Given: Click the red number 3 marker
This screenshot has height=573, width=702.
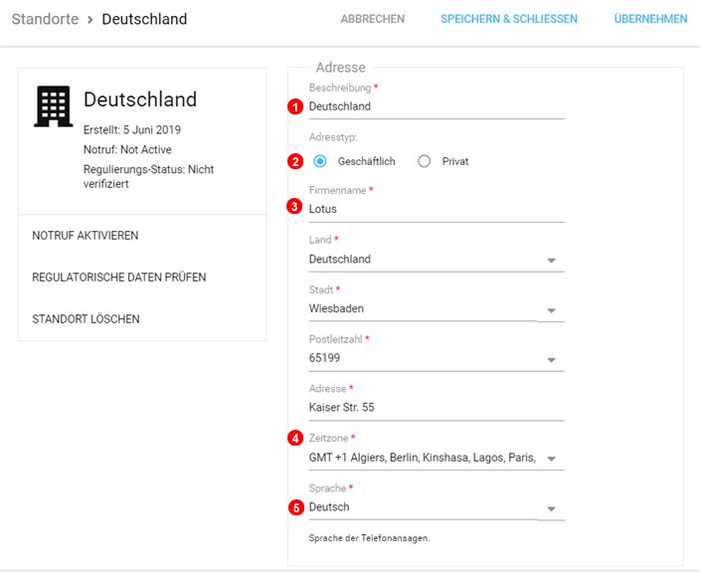Looking at the screenshot, I should (294, 208).
